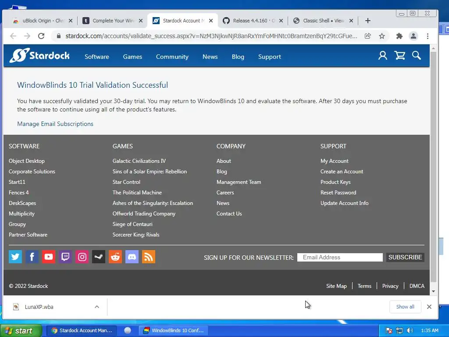Open Management Team link
The width and height of the screenshot is (449, 337).
point(239,182)
